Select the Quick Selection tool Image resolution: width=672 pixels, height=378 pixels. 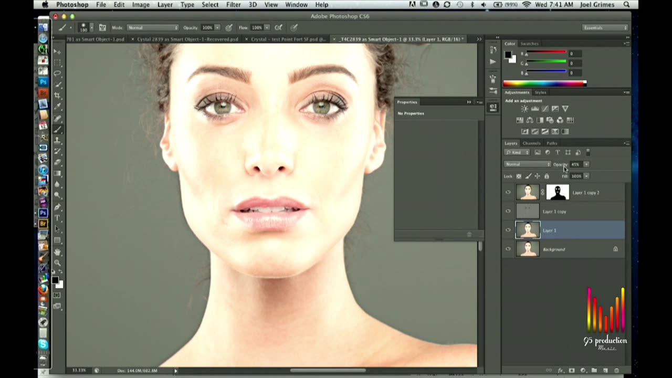[58, 84]
